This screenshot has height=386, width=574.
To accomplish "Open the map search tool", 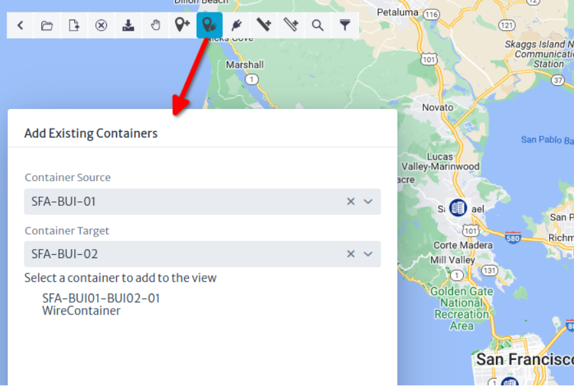I will click(x=318, y=25).
